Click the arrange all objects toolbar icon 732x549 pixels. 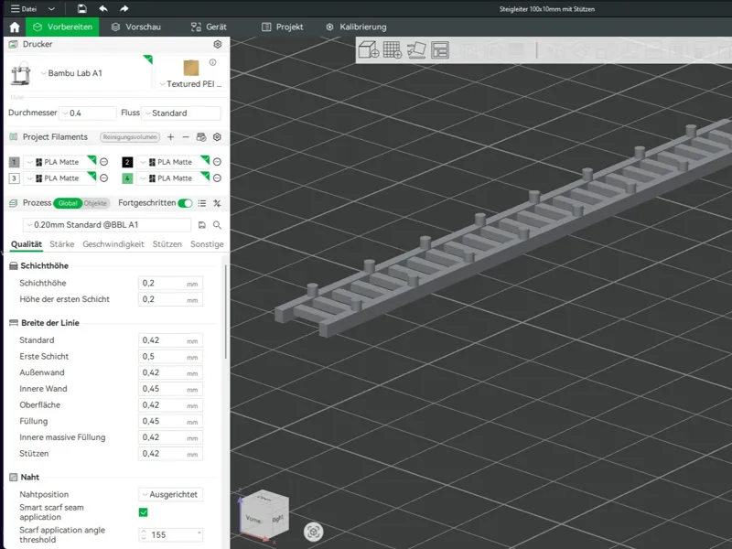click(x=440, y=49)
